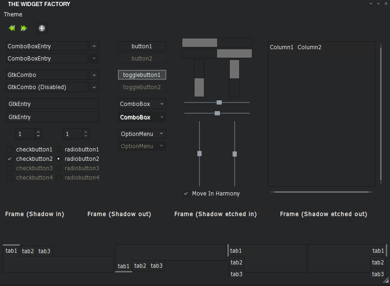Image resolution: width=390 pixels, height=286 pixels.
Task: Click the green forward double-arrow icon
Action: pyautogui.click(x=24, y=28)
